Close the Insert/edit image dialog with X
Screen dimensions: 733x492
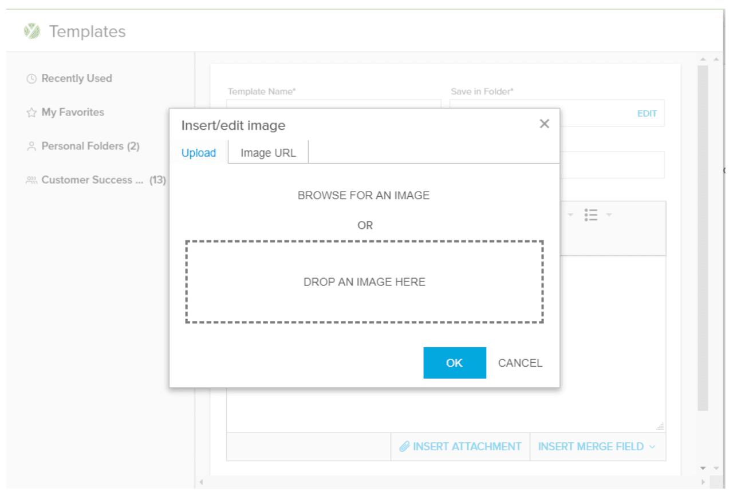pos(544,124)
